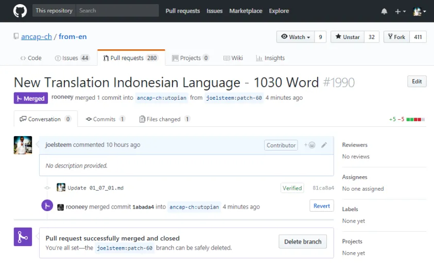Open Pull requests in top navigation
This screenshot has width=434, height=263.
[x=183, y=11]
